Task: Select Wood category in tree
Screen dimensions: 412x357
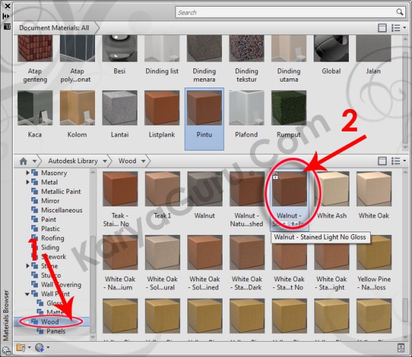Action: 50,322
